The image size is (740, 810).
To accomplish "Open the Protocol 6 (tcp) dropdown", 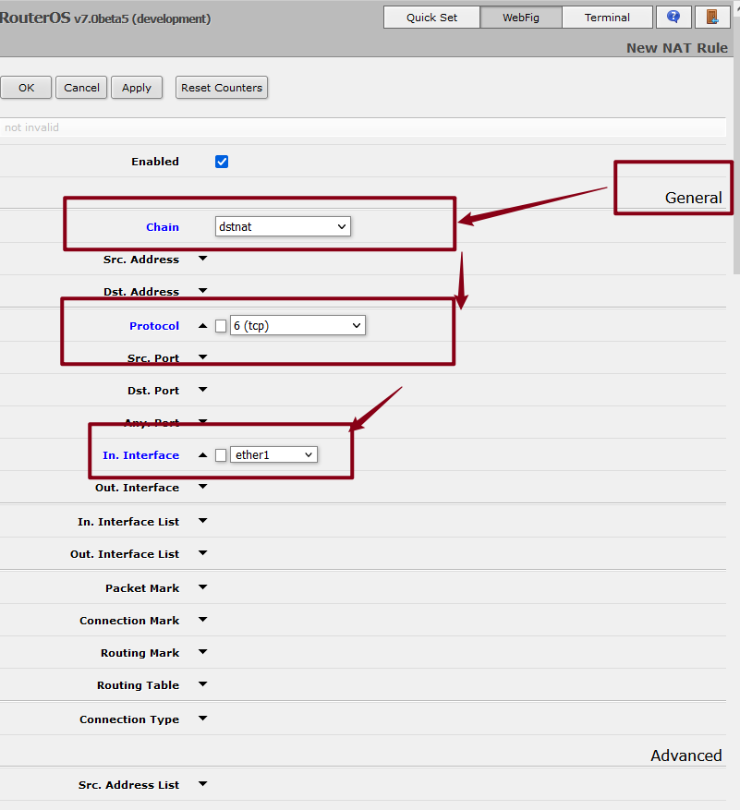I will pyautogui.click(x=297, y=325).
